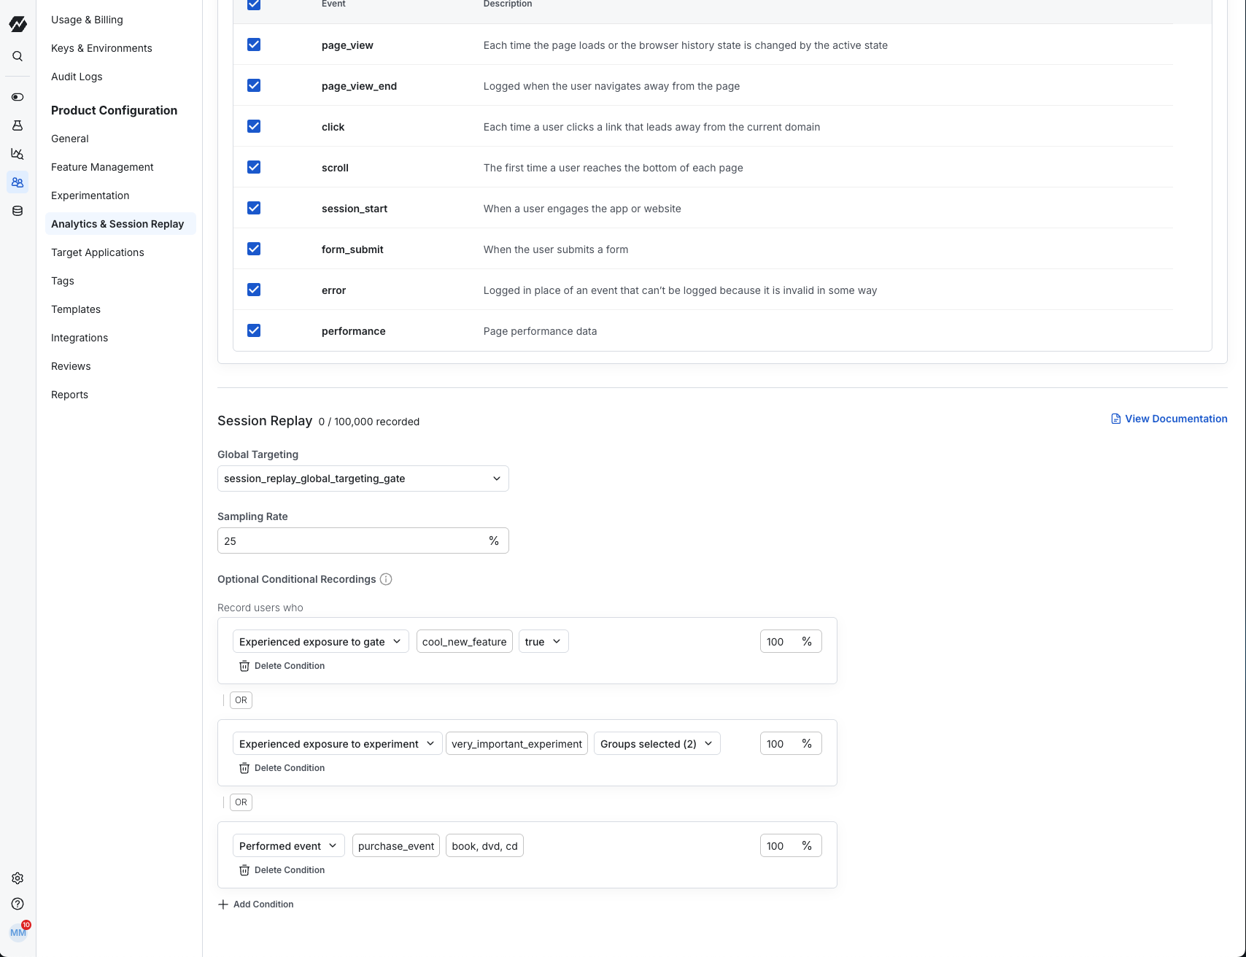Open the settings gear at bottom left
Image resolution: width=1246 pixels, height=957 pixels.
pyautogui.click(x=18, y=878)
